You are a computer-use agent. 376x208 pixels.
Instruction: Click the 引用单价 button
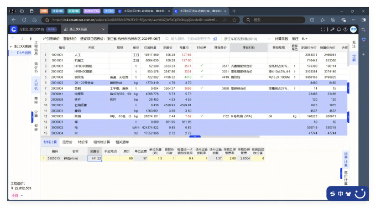point(51,39)
